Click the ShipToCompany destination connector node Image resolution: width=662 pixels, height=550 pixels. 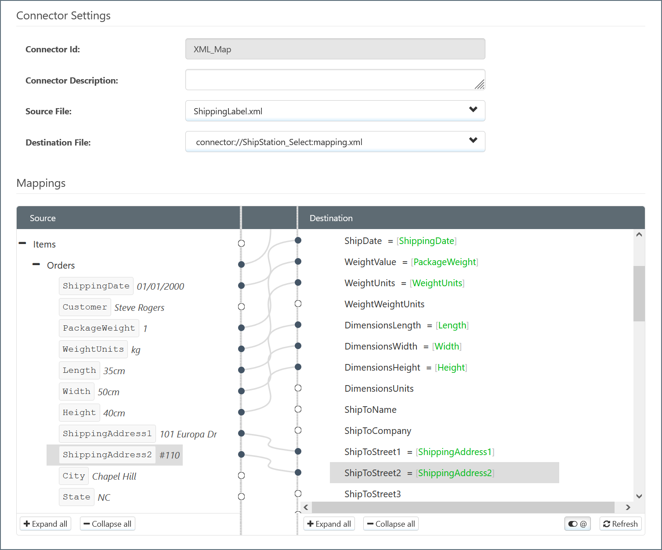pyautogui.click(x=298, y=430)
